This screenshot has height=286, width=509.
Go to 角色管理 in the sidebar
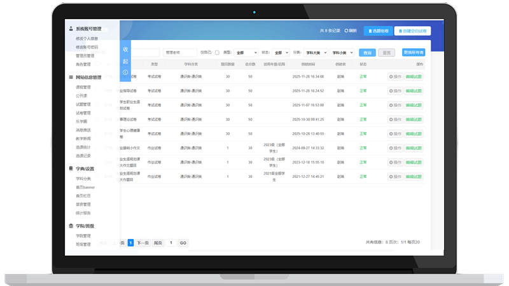coord(83,64)
